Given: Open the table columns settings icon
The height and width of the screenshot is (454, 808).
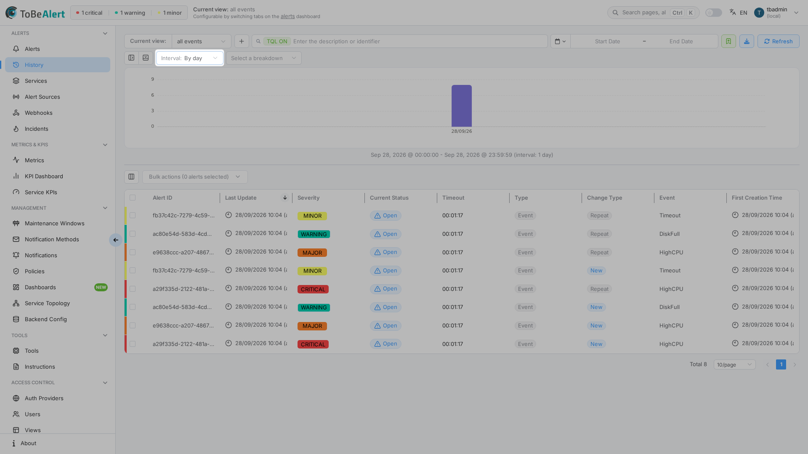Looking at the screenshot, I should coord(131,177).
